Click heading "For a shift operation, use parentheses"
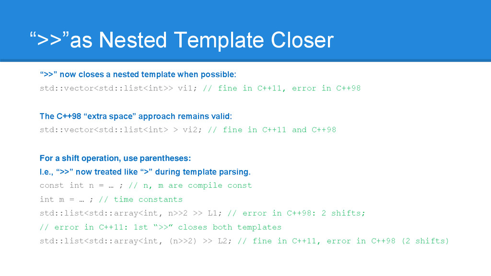Screen dimensions: 491x276 (x=115, y=158)
